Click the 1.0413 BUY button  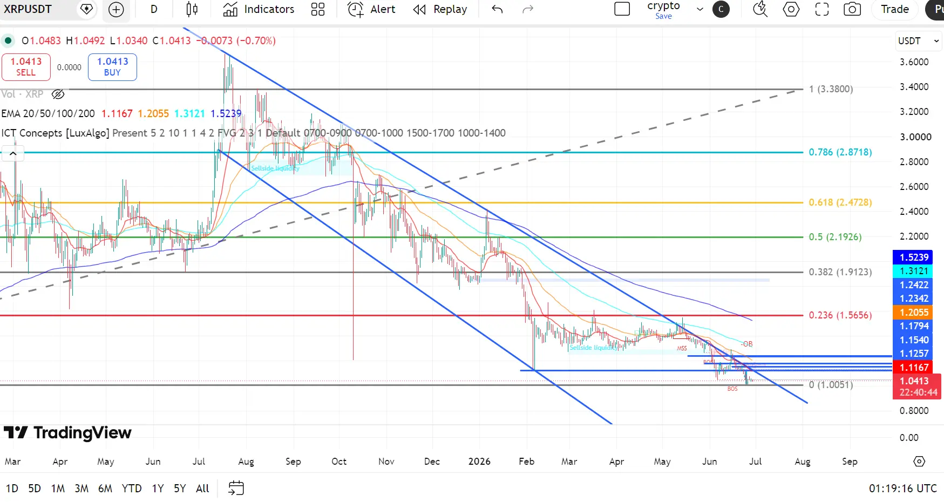112,67
